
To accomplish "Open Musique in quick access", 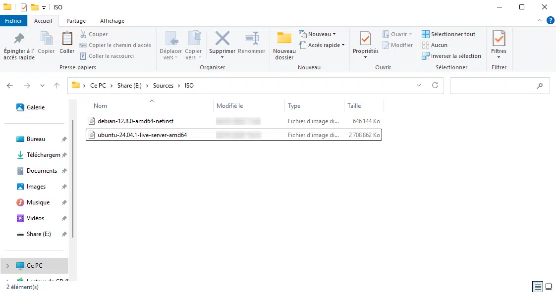I will click(33, 202).
